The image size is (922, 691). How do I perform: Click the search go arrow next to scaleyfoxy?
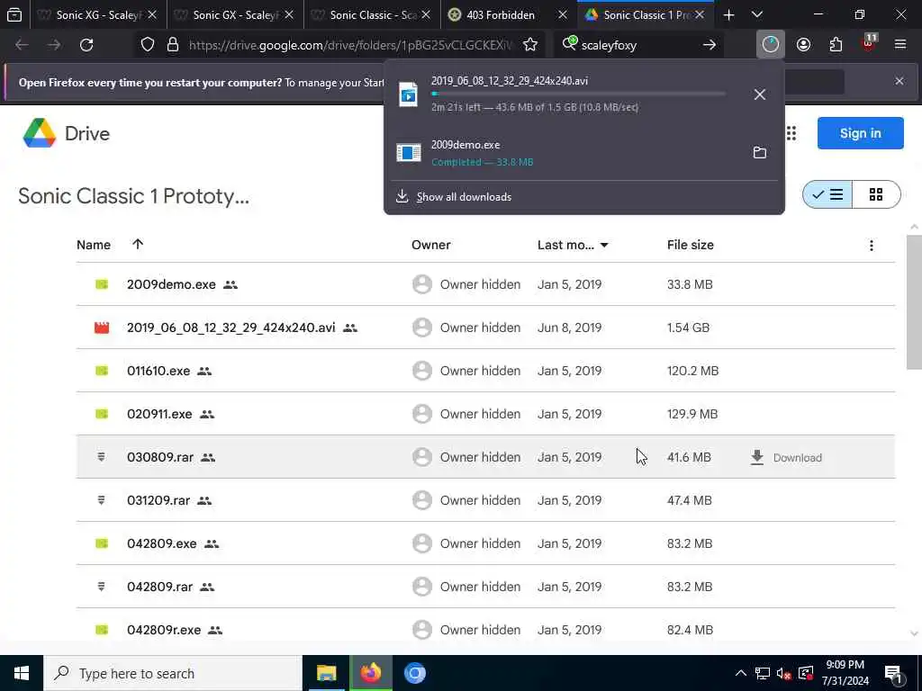[x=710, y=45]
